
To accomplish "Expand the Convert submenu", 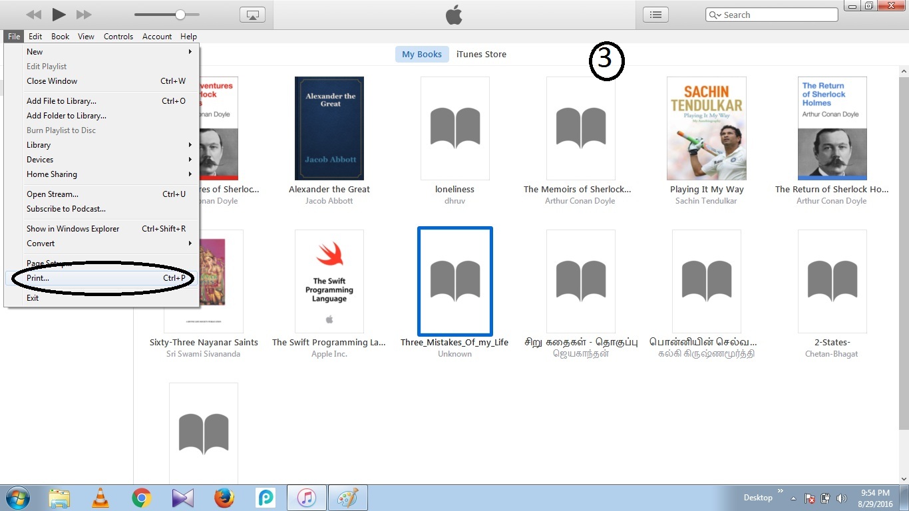I will tap(101, 244).
